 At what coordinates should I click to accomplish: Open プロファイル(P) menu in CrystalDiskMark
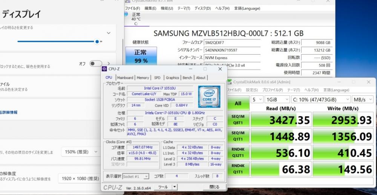click(x=273, y=90)
